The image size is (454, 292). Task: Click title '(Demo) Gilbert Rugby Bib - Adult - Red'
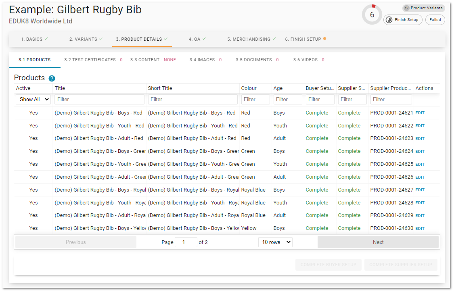click(99, 138)
